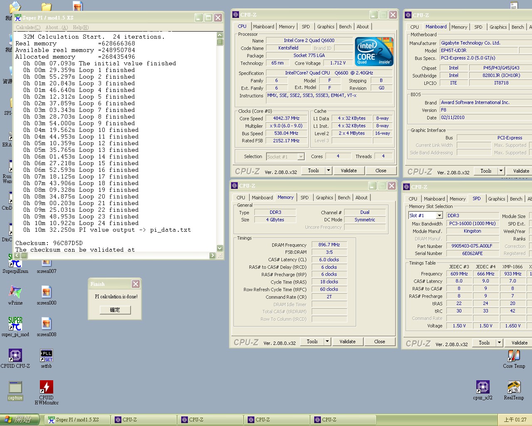The width and height of the screenshot is (532, 426).
Task: Launch the RealTemp desktop shortcut
Action: point(514,390)
